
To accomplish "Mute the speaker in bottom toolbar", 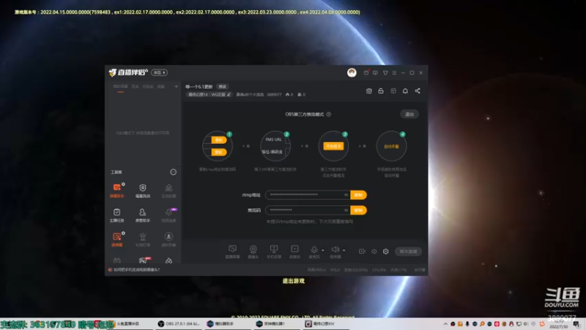I will tap(335, 252).
